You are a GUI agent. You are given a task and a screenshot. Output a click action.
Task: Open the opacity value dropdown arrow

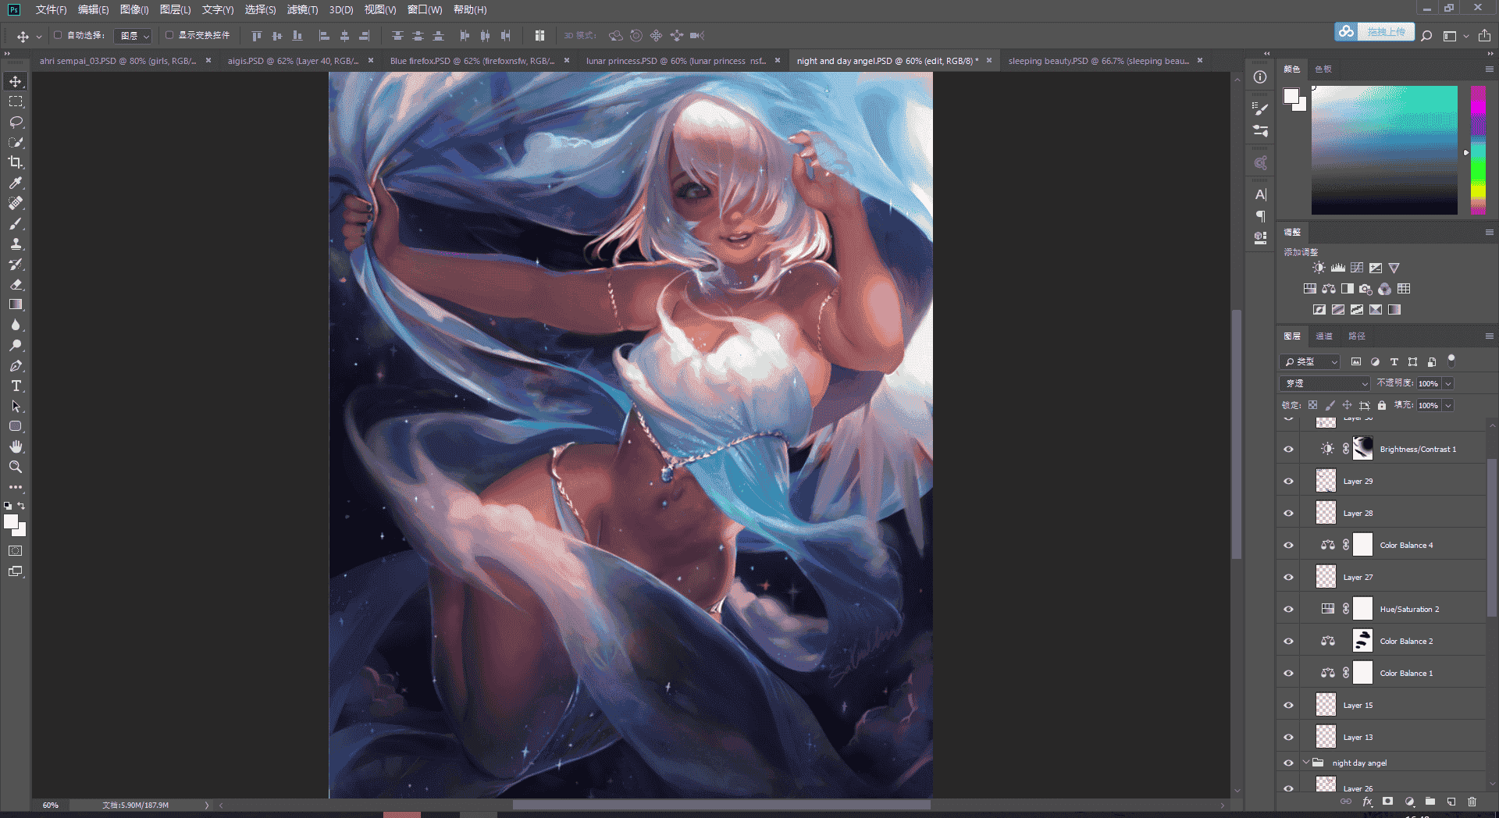coord(1448,383)
